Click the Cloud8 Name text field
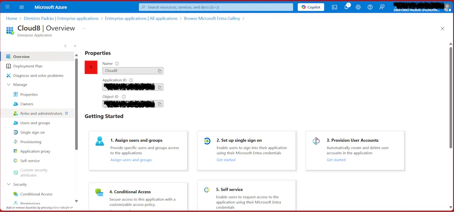The width and height of the screenshot is (454, 212). 133,71
